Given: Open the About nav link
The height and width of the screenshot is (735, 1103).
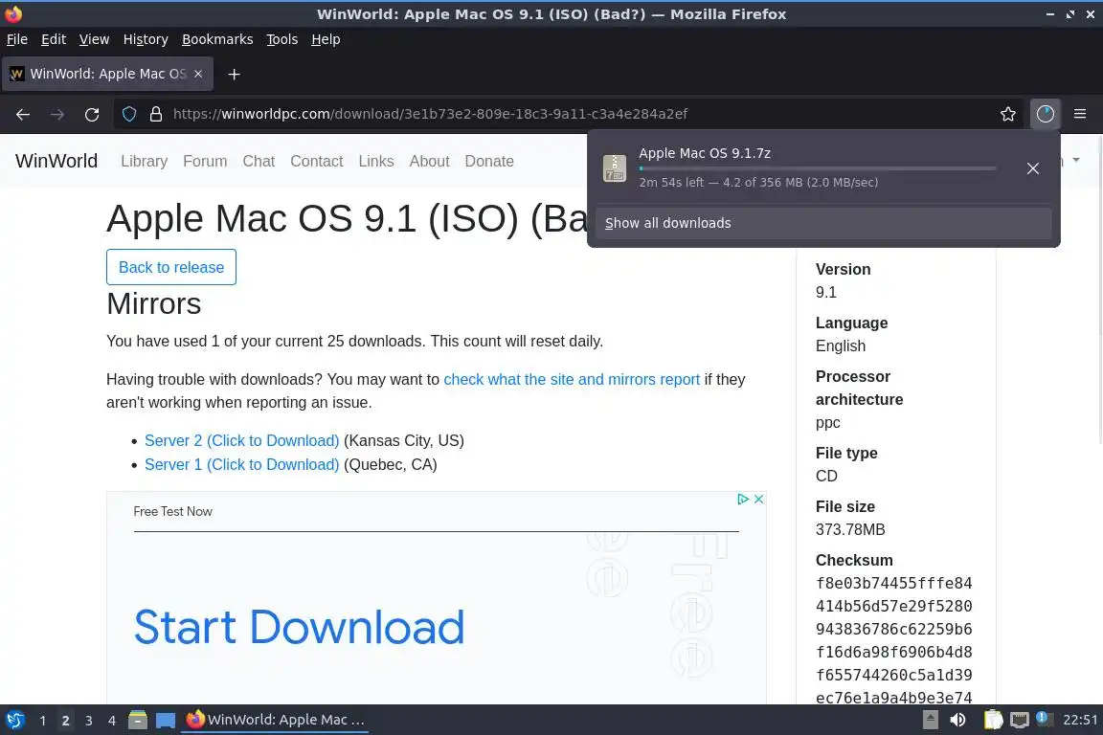Looking at the screenshot, I should click(429, 161).
